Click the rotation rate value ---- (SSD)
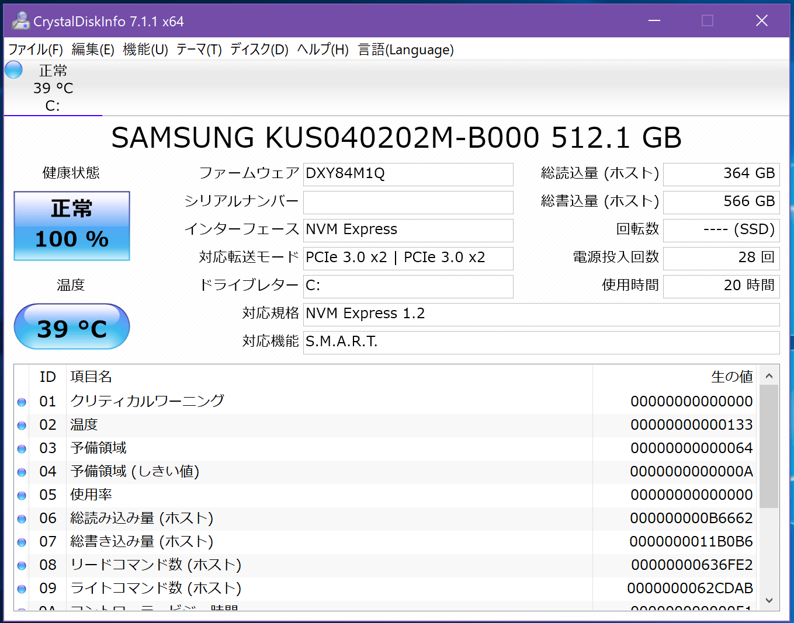Image resolution: width=794 pixels, height=623 pixels. pyautogui.click(x=722, y=230)
